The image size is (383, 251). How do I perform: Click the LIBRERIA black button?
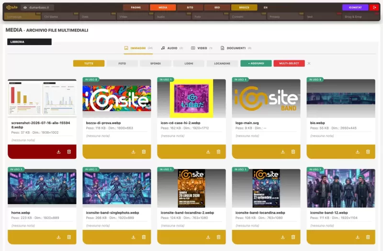pyautogui.click(x=29, y=42)
